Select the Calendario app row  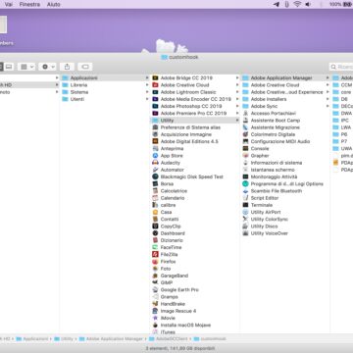coord(195,198)
